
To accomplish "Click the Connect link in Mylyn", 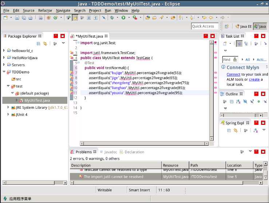I will [233, 74].
